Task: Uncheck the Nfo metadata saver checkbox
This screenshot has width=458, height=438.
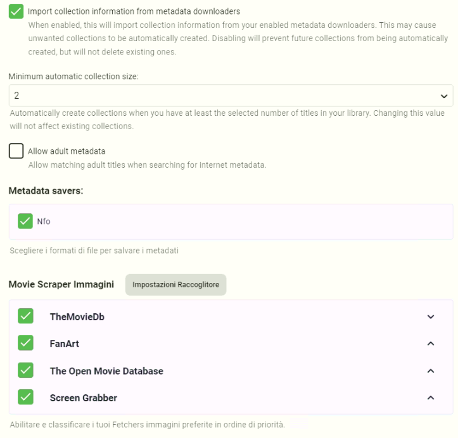Action: click(x=25, y=221)
